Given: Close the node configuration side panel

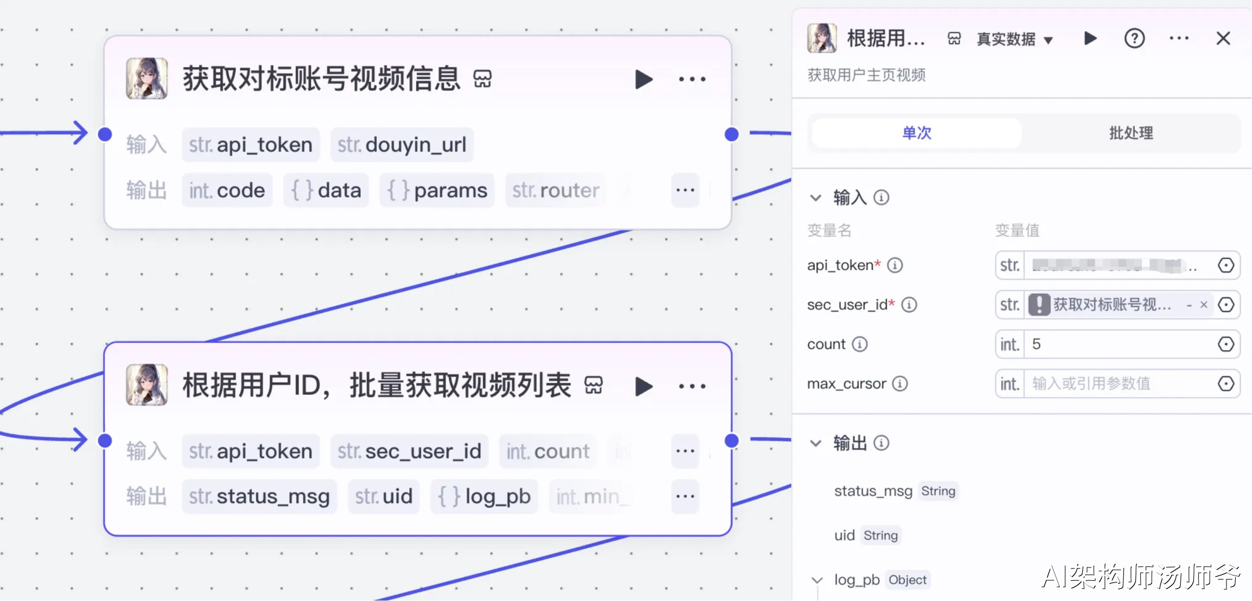Looking at the screenshot, I should tap(1223, 38).
